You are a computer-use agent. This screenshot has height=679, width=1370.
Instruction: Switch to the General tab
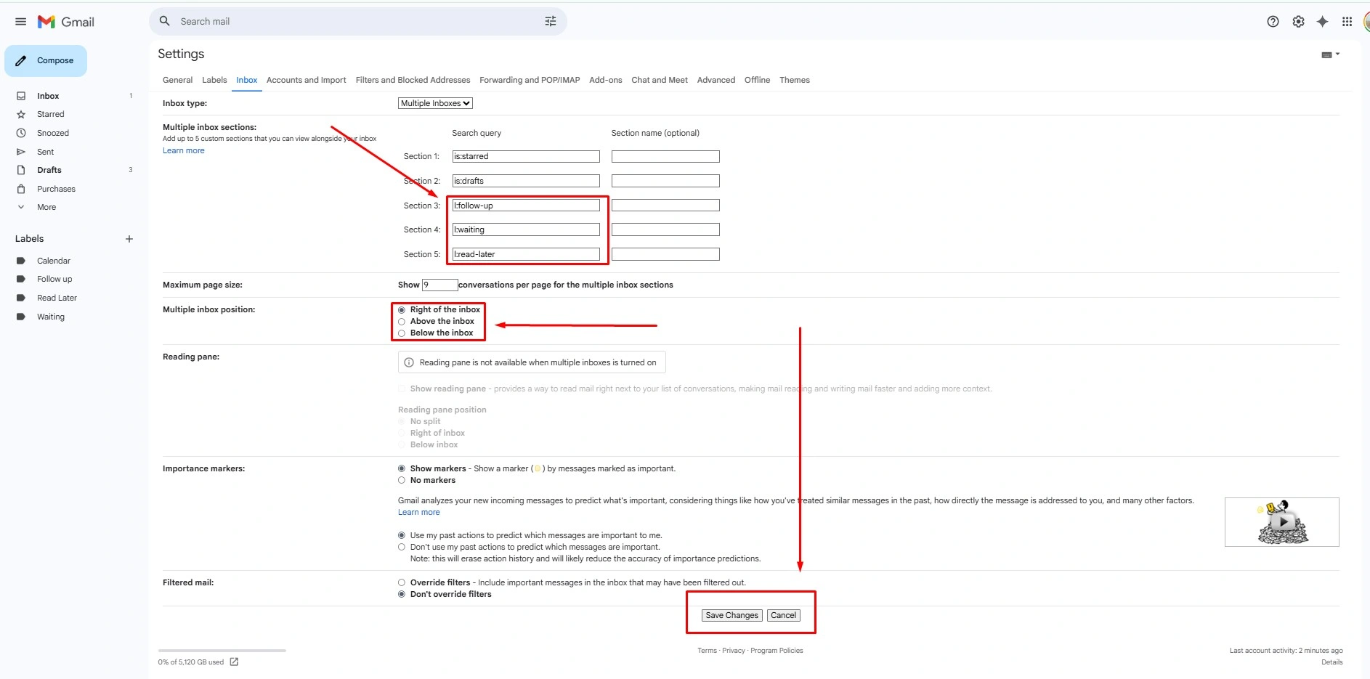click(x=177, y=80)
